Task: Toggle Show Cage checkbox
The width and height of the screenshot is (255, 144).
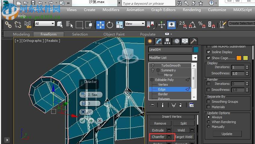Action: pos(208,58)
